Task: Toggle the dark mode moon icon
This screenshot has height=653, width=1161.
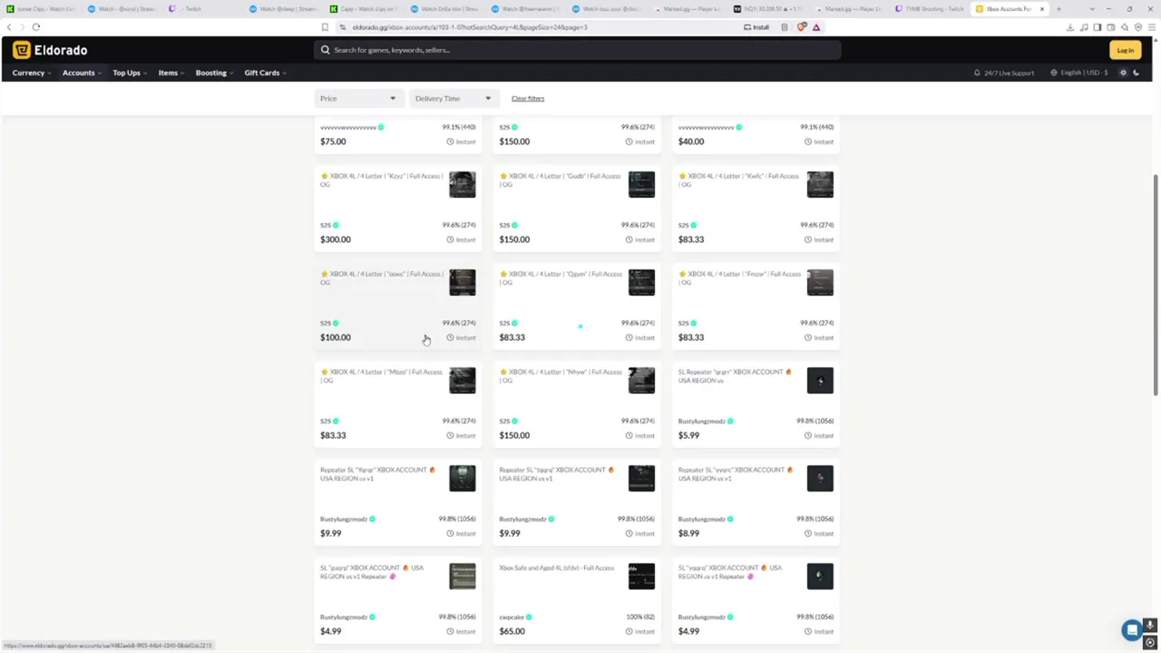Action: pyautogui.click(x=1136, y=73)
